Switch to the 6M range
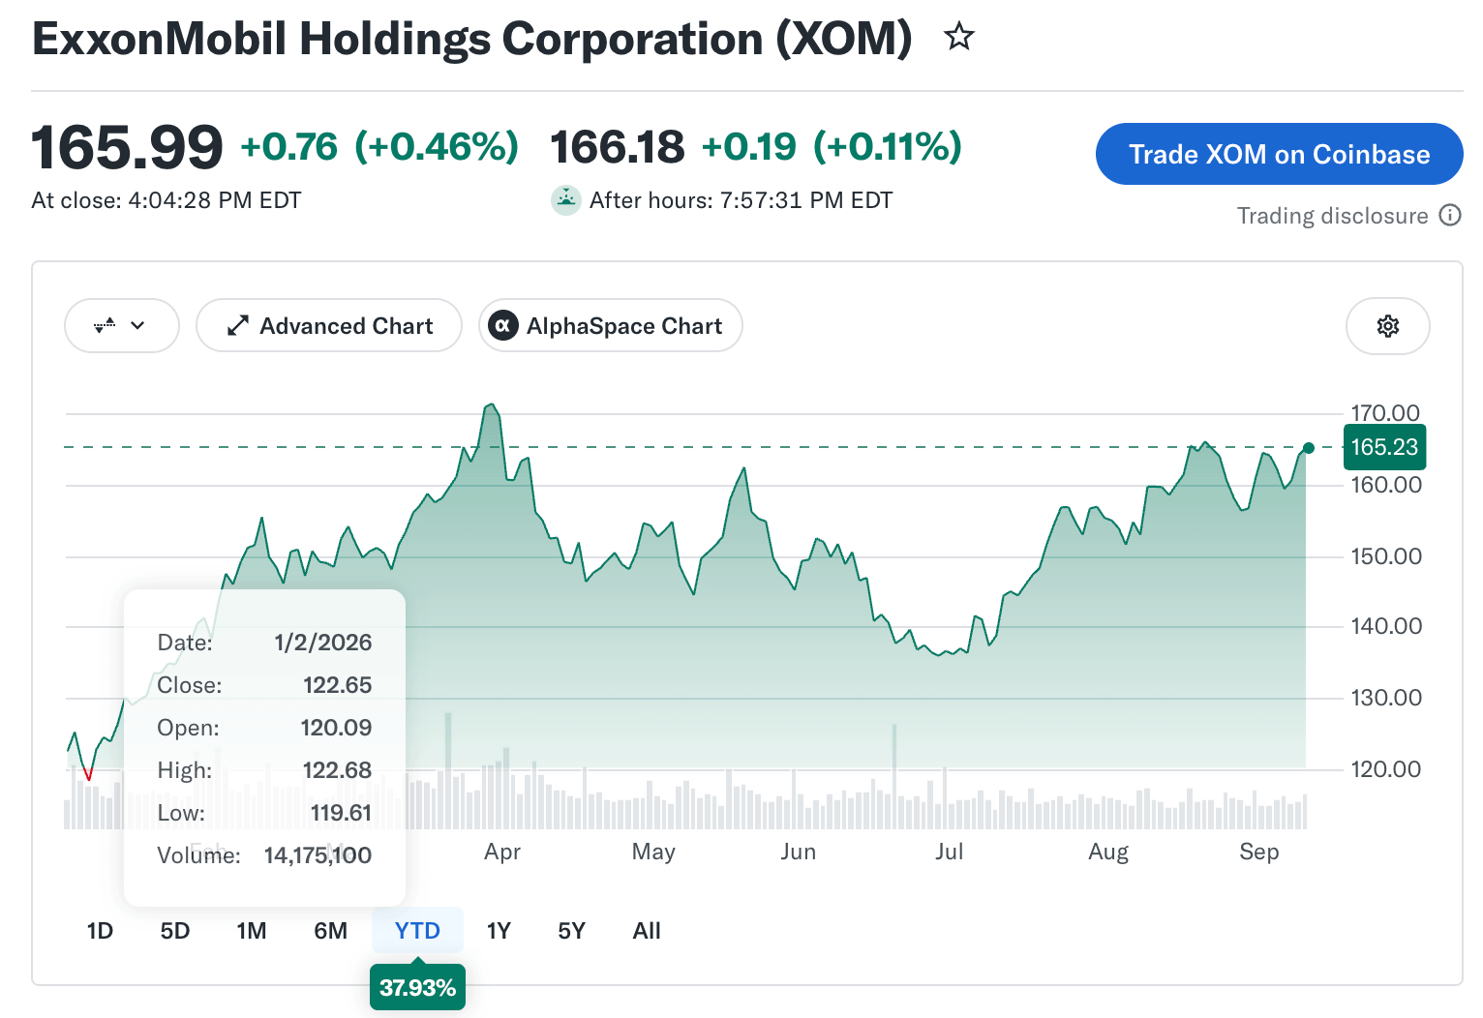This screenshot has height=1018, width=1483. pyautogui.click(x=331, y=931)
